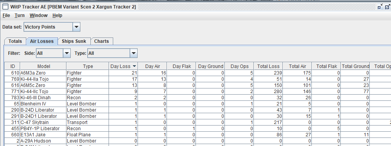Open the Turn menu

19,15
